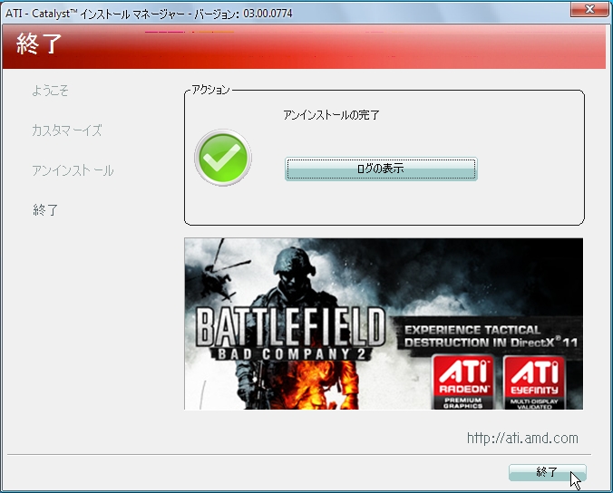Click the Battlefield Bad Company 2 banner
The width and height of the screenshot is (613, 493).
tap(384, 324)
